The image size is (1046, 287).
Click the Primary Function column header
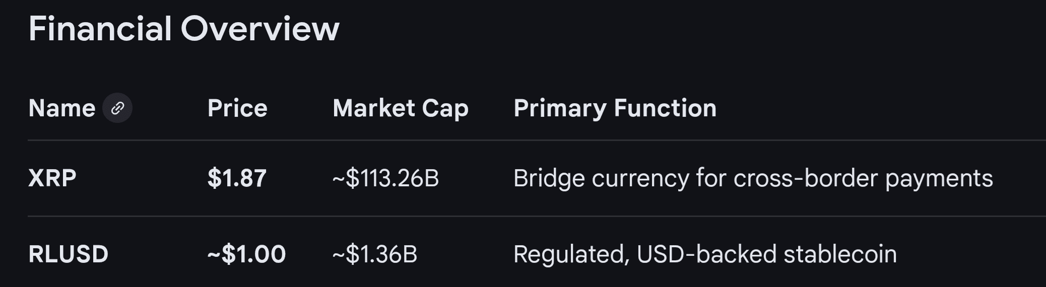[615, 108]
